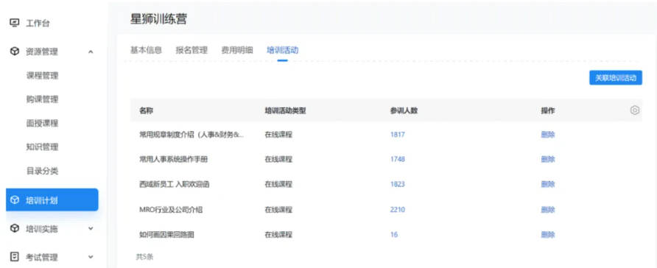Click the 西域新员工 入职欢迎函 name cell
657x268 pixels.
tap(174, 184)
